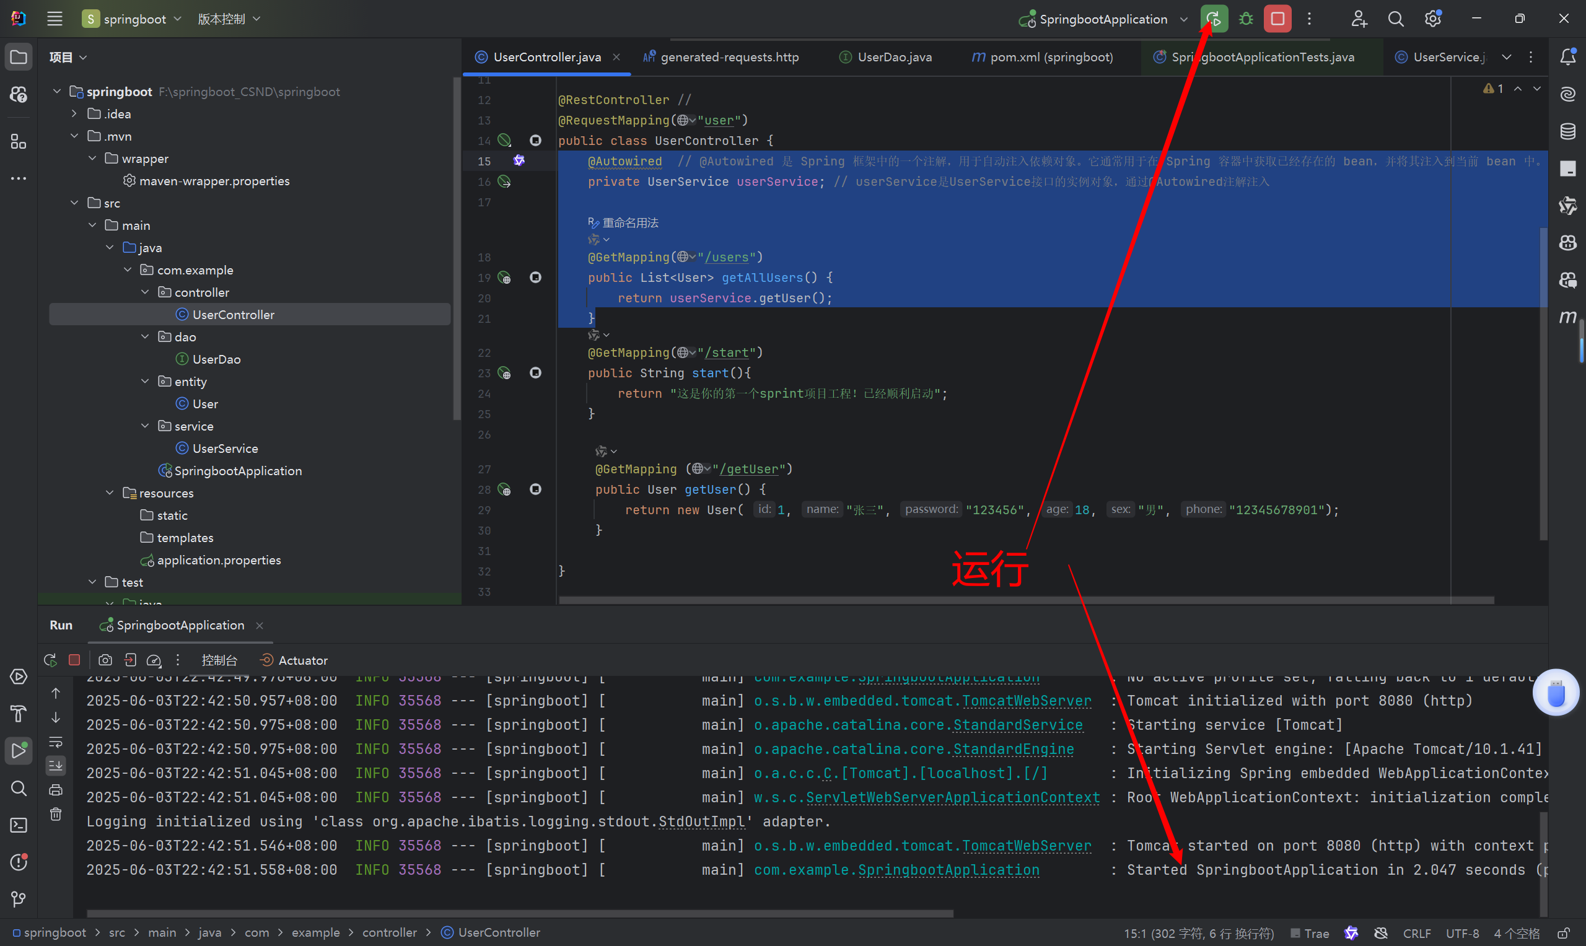This screenshot has width=1586, height=946.
Task: Click the Rerun SpringbootApplication toolbar icon
Action: [1214, 19]
